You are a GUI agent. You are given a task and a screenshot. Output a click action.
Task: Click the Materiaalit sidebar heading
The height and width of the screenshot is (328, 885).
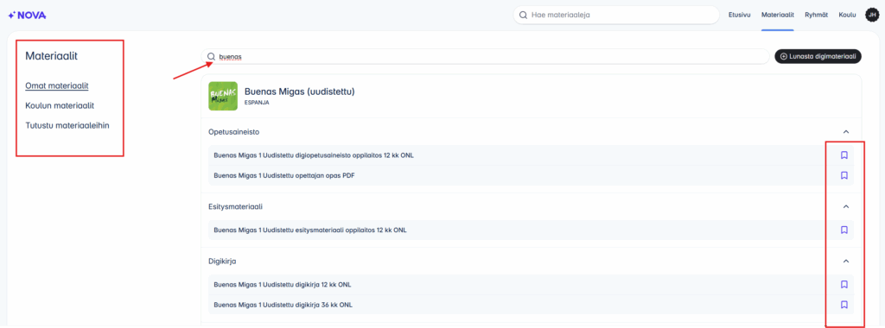coord(51,56)
